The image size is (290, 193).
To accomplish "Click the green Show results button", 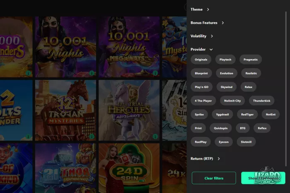I will pos(263,178).
